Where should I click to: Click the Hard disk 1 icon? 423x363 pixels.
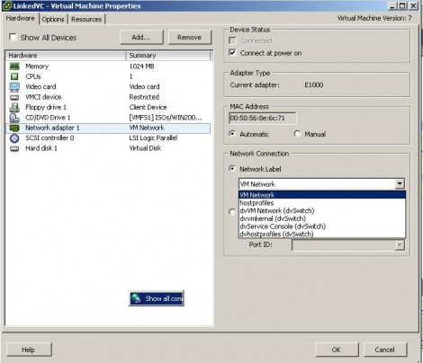click(14, 148)
